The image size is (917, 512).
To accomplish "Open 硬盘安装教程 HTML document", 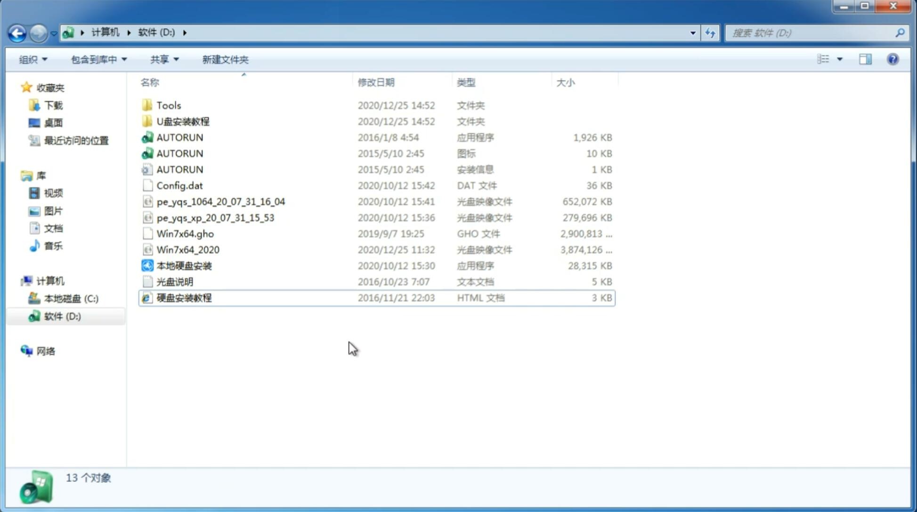I will (x=184, y=297).
